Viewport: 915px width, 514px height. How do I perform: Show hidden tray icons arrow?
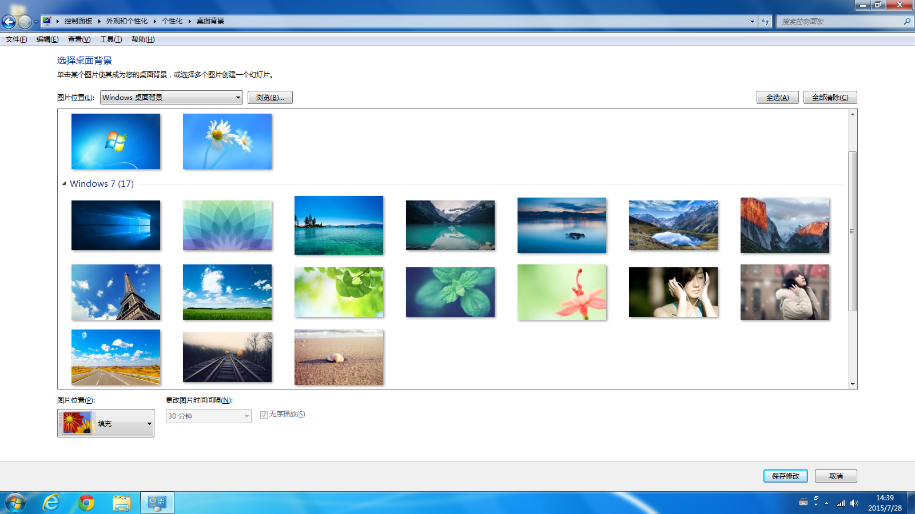[826, 503]
